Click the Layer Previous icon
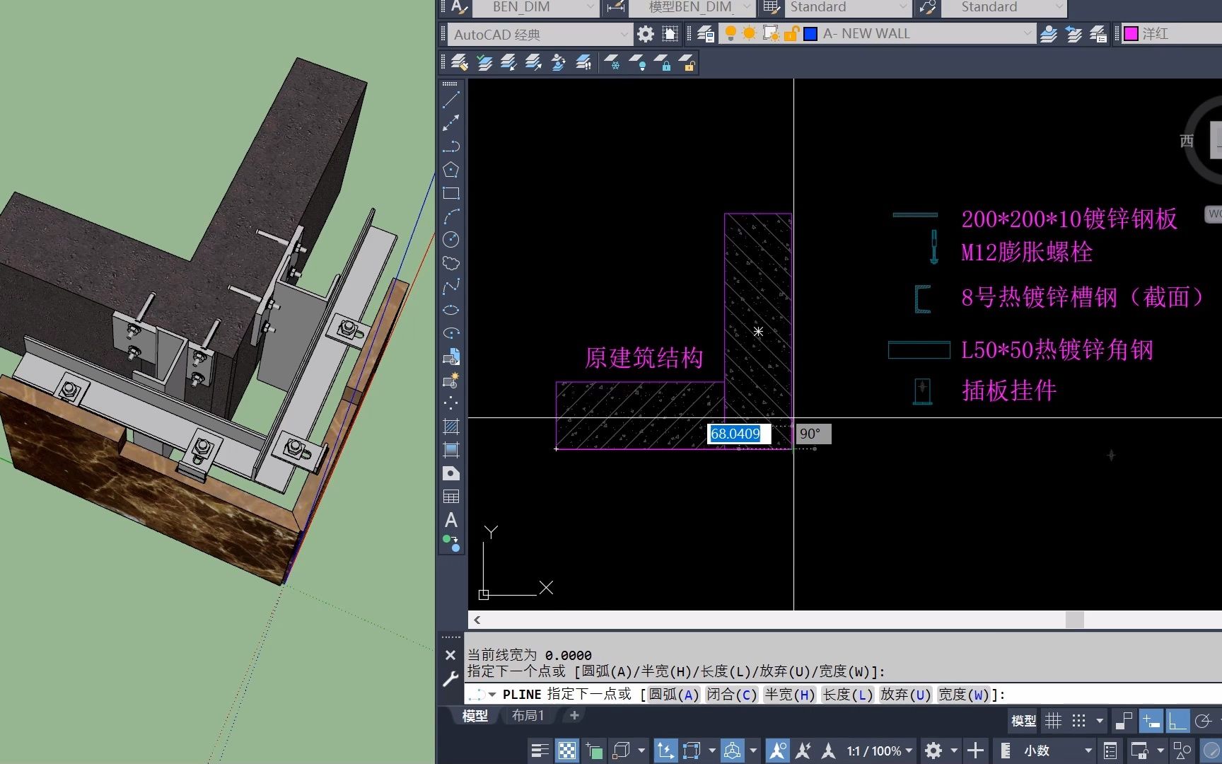This screenshot has width=1222, height=764. [x=1073, y=34]
